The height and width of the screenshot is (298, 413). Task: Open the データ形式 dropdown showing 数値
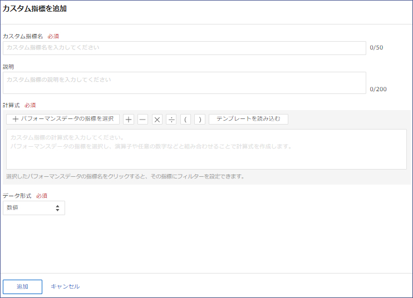pos(34,208)
